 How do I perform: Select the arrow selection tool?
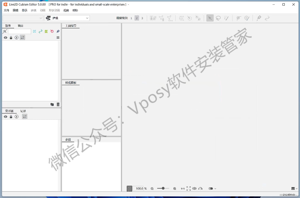click(210, 18)
